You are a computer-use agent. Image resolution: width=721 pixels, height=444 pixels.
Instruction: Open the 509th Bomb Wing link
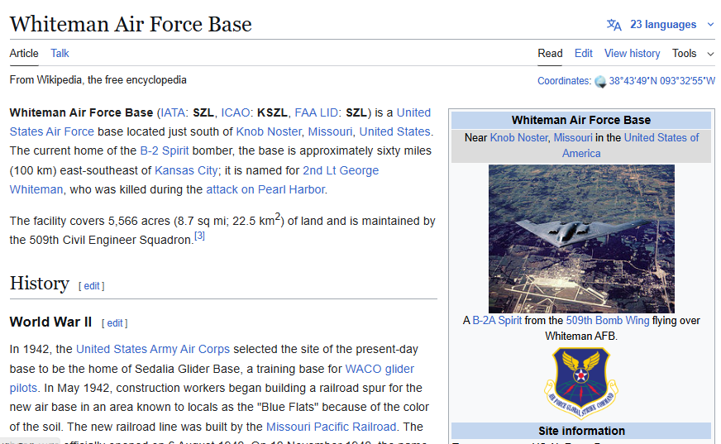pyautogui.click(x=608, y=321)
